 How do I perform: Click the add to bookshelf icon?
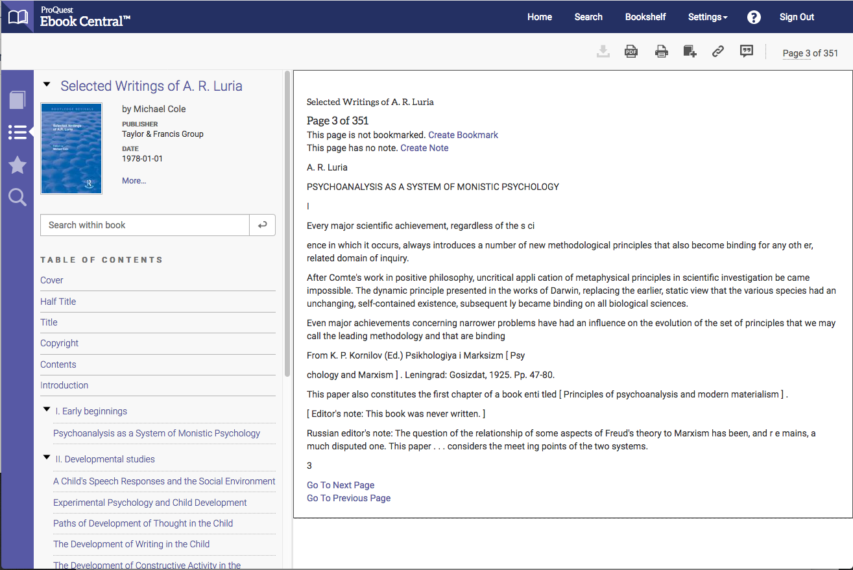(690, 52)
